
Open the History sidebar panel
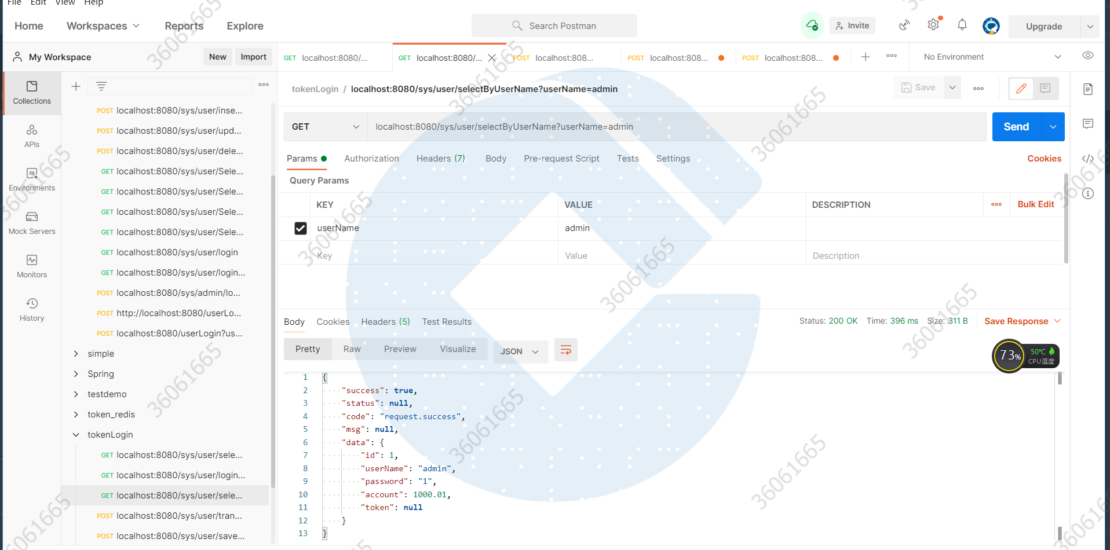pyautogui.click(x=32, y=310)
